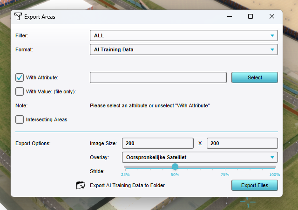Expand the Format dropdown (AI Training Data)

point(183,49)
